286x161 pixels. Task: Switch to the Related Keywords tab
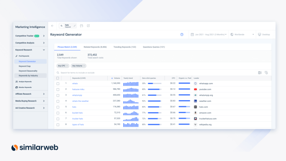click(x=95, y=47)
